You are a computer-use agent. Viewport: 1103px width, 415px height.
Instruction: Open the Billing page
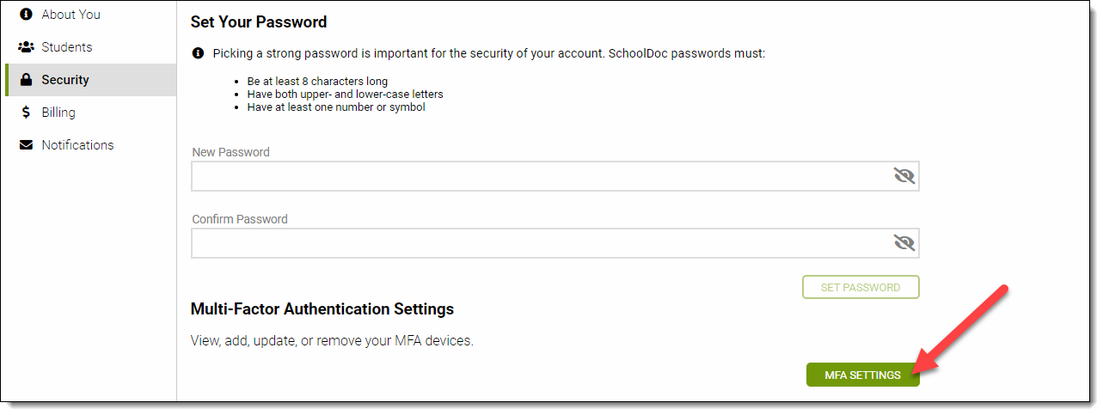coord(58,113)
